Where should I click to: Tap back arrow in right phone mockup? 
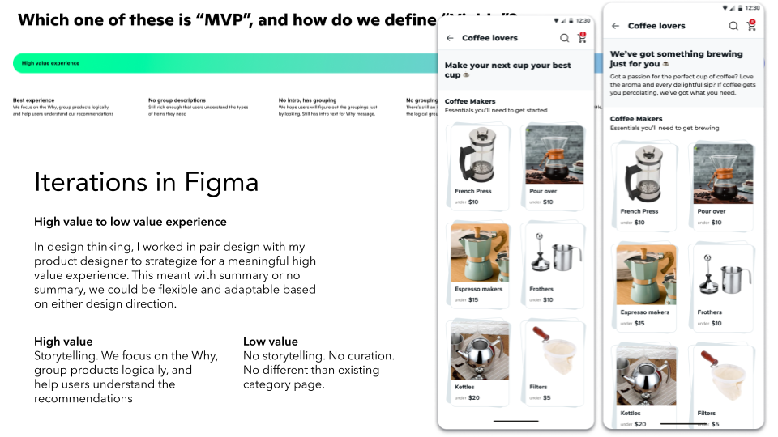[x=615, y=26]
